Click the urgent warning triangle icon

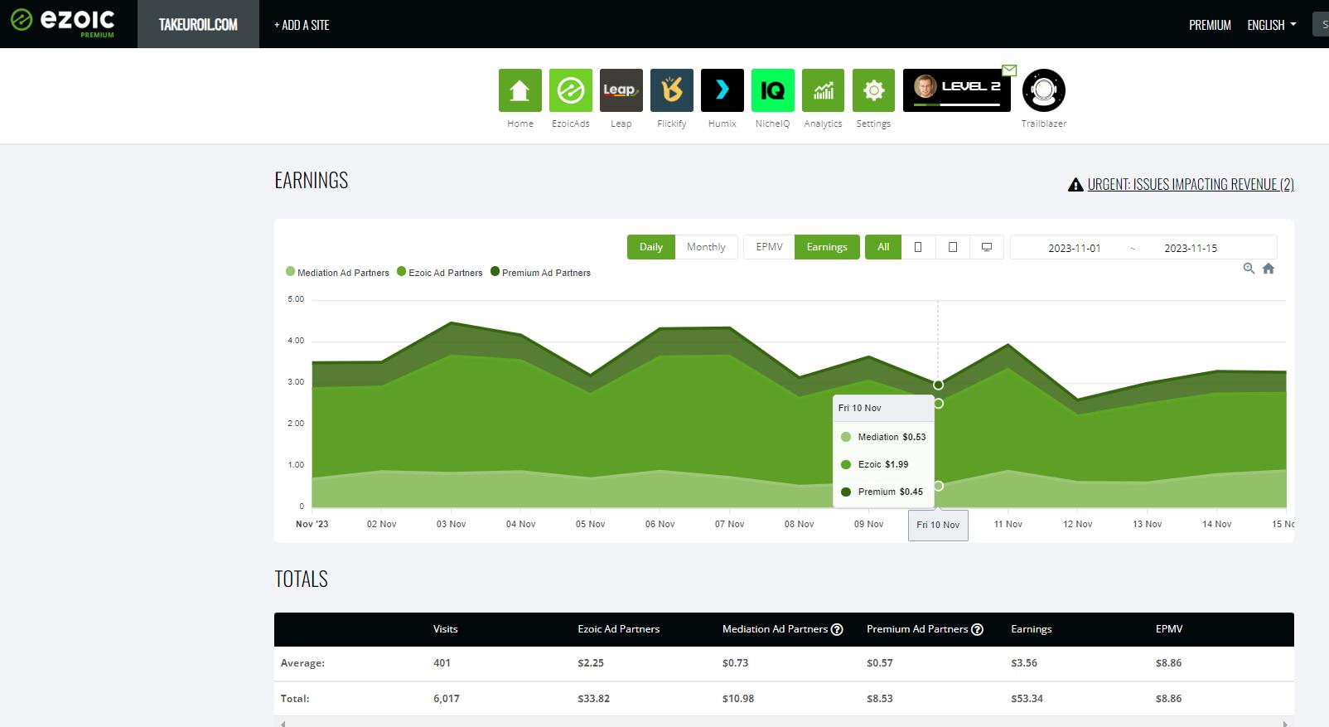(1075, 185)
